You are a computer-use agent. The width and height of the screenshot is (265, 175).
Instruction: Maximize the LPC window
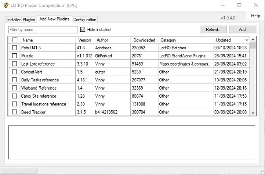(x=239, y=5)
